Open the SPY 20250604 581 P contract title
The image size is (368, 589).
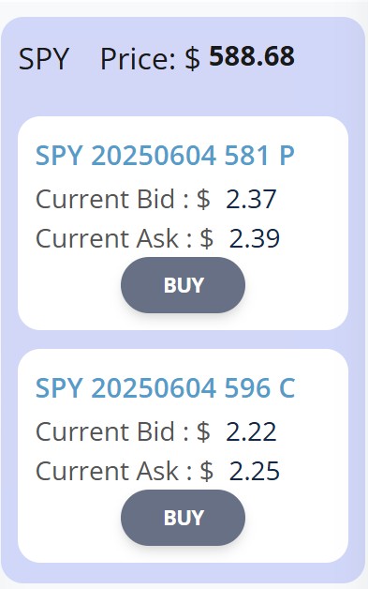click(165, 155)
